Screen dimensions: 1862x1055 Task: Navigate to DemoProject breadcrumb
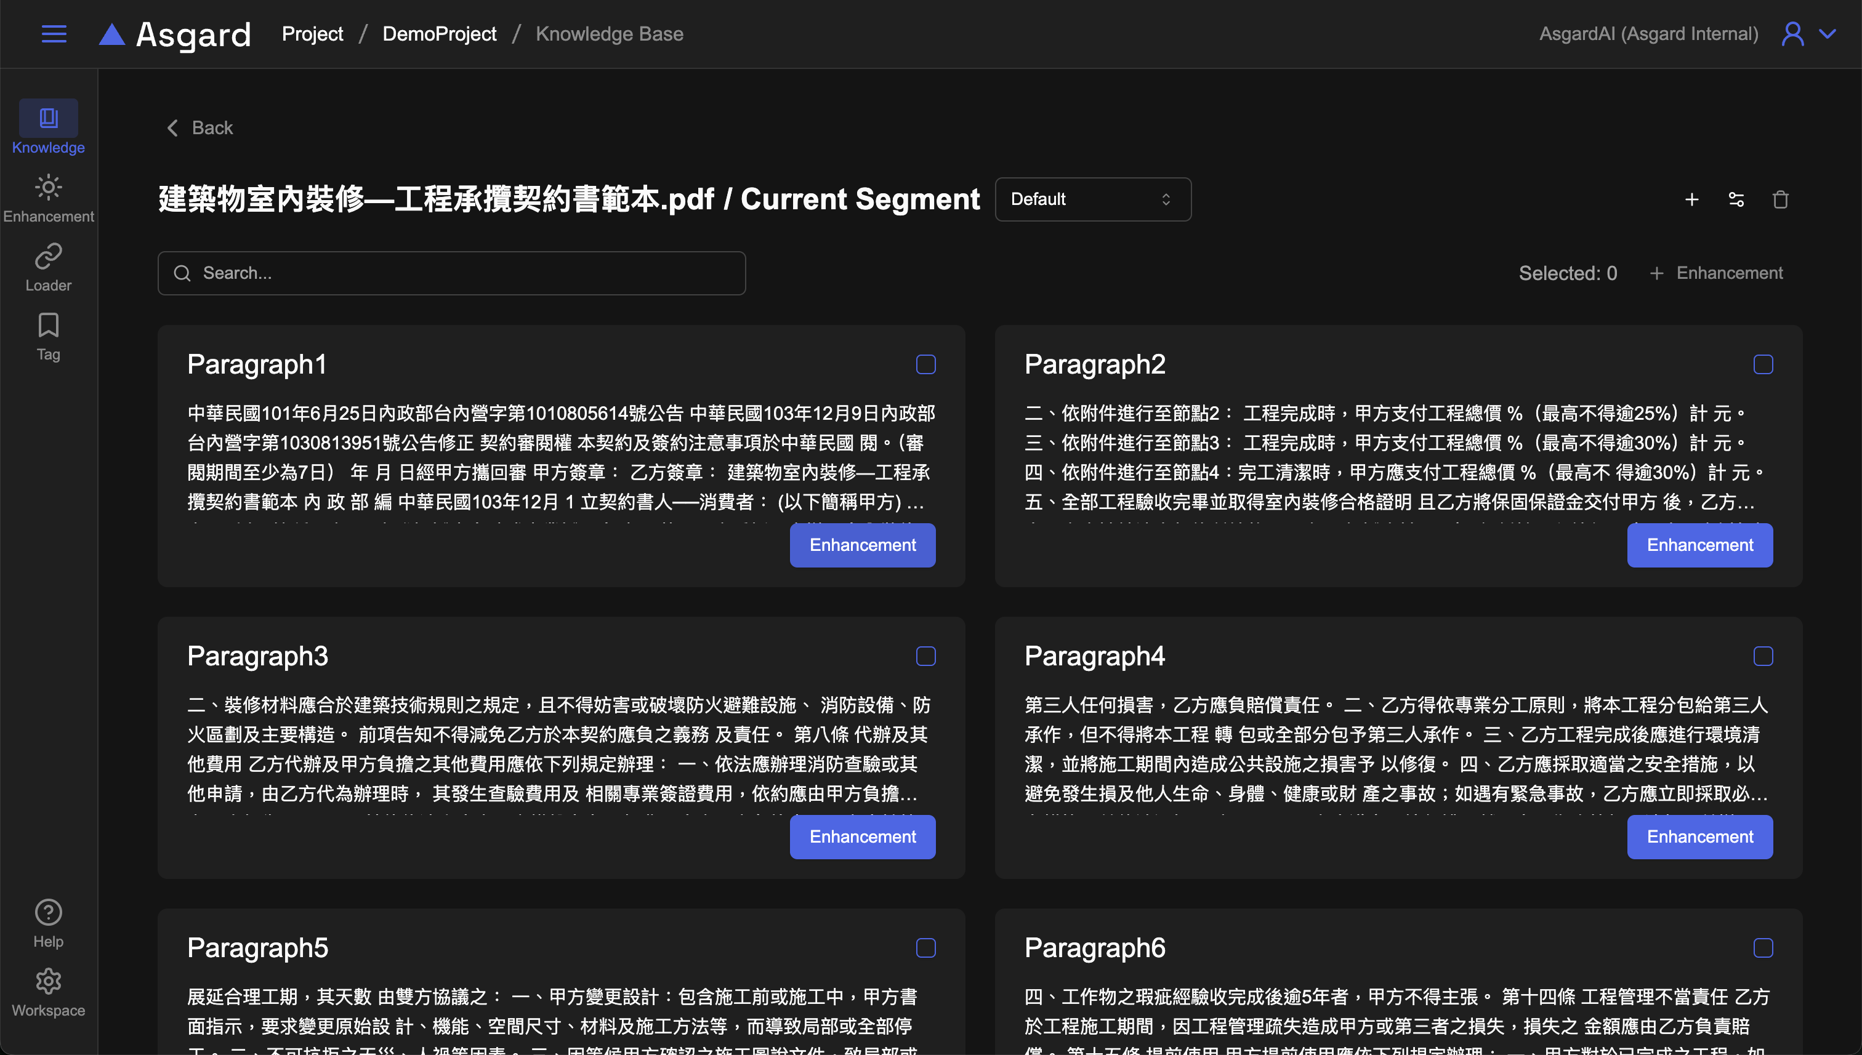(x=439, y=34)
